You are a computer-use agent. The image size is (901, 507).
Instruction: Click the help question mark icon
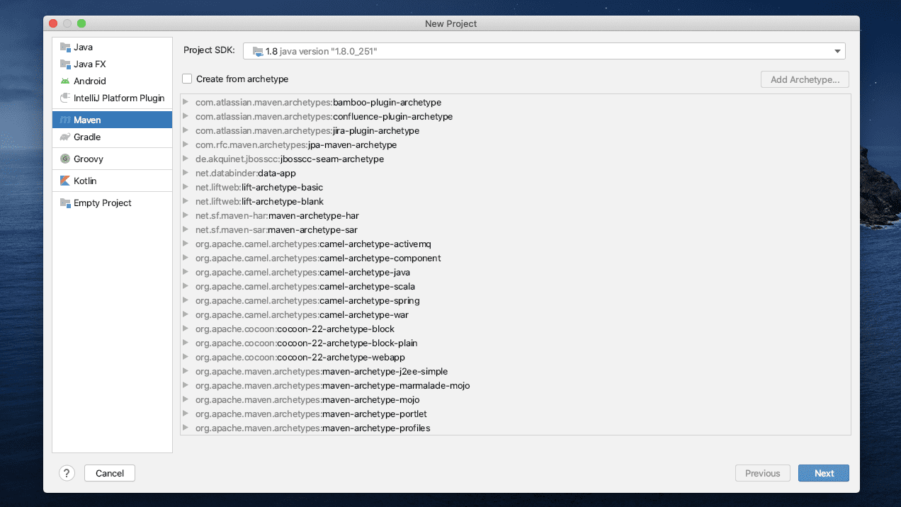[67, 472]
